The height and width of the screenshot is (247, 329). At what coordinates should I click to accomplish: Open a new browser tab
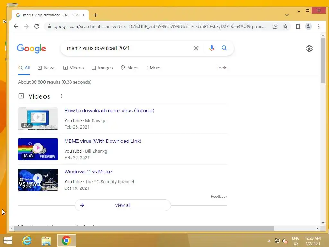click(x=96, y=15)
